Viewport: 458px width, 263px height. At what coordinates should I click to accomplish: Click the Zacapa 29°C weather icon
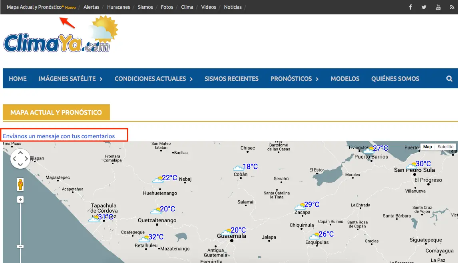300,206
